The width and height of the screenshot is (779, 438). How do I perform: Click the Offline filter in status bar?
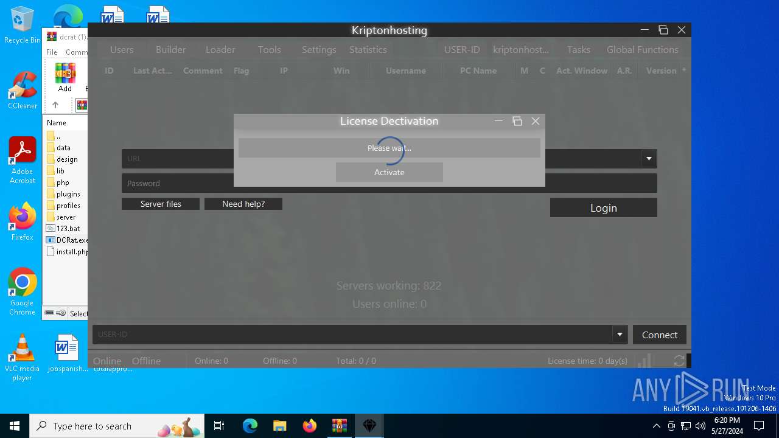point(147,361)
